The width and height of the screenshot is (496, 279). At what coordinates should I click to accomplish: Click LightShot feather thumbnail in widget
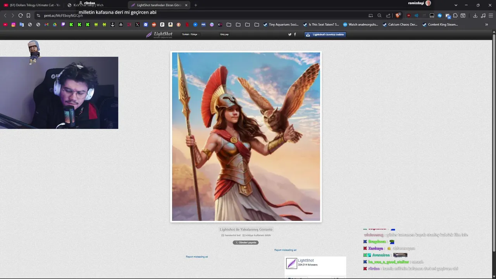click(291, 263)
